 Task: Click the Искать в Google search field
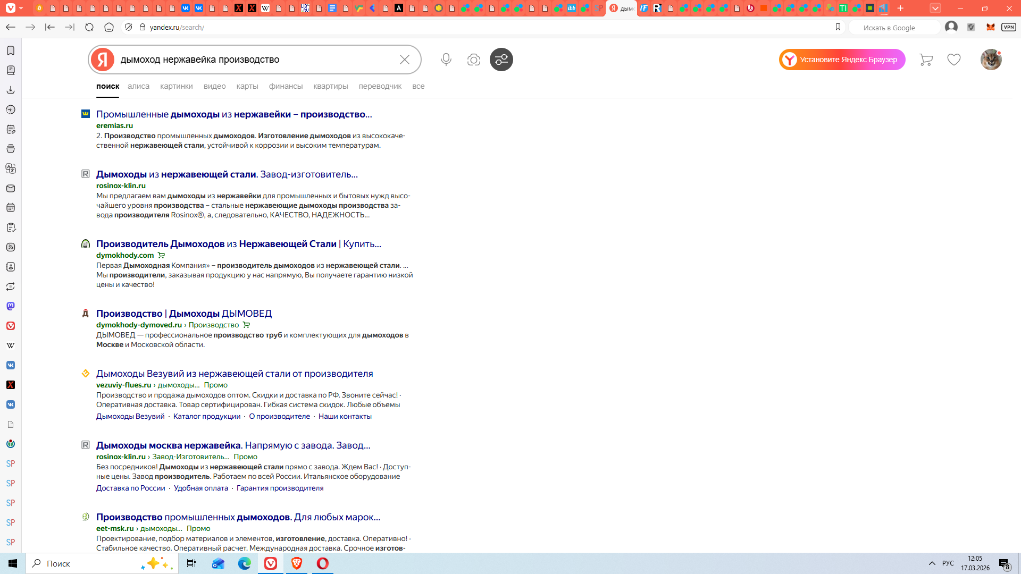pos(893,28)
